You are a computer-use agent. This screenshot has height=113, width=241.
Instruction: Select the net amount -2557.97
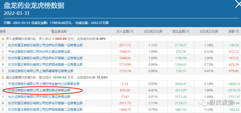(234, 97)
